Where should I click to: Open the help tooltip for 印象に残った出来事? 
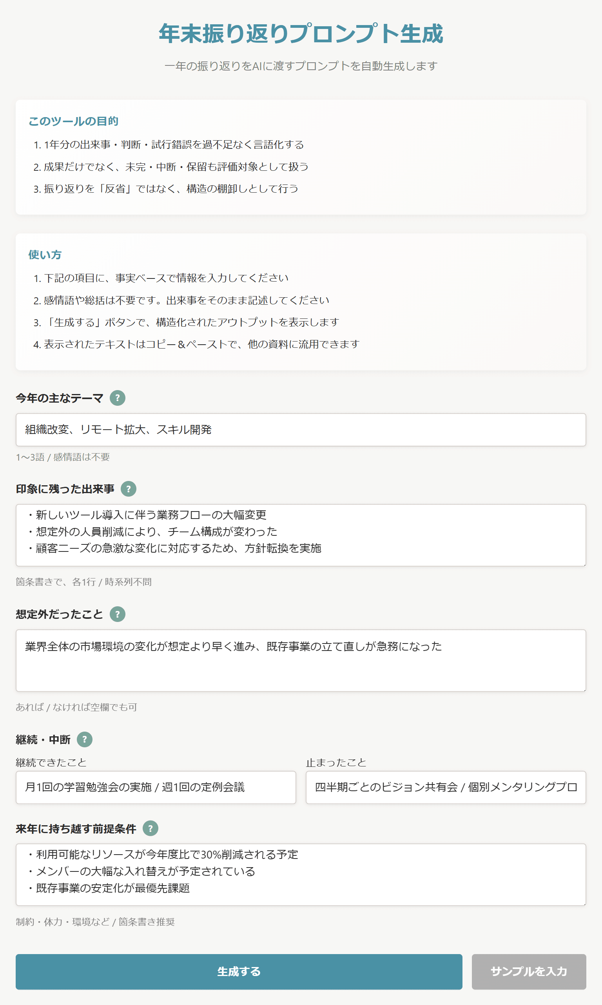point(128,488)
